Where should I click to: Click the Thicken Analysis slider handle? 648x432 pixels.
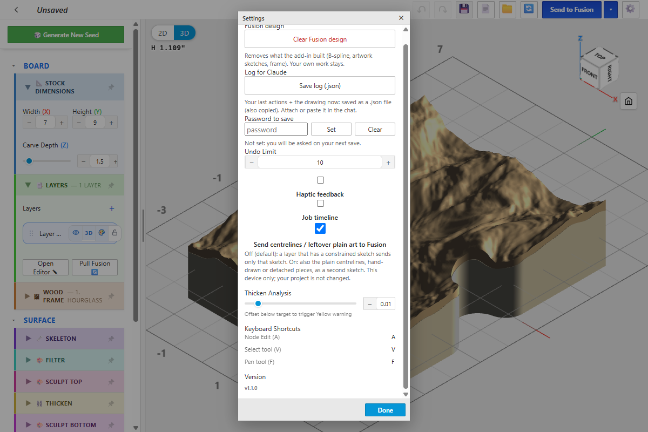[x=258, y=304]
